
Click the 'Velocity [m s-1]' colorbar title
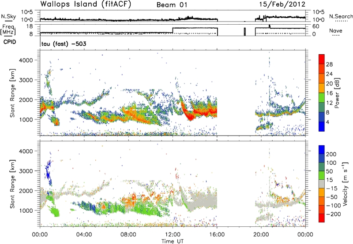point(345,184)
